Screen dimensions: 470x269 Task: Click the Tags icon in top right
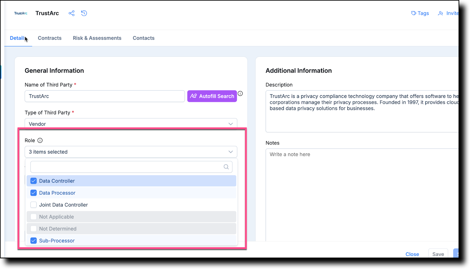coord(414,13)
